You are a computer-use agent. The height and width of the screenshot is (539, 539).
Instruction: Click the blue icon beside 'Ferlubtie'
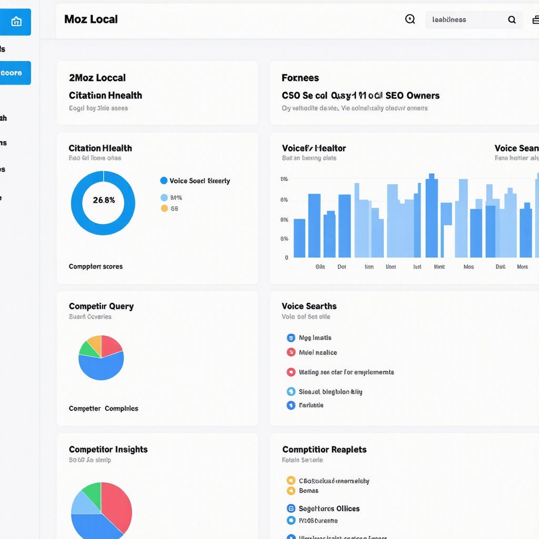(x=291, y=405)
